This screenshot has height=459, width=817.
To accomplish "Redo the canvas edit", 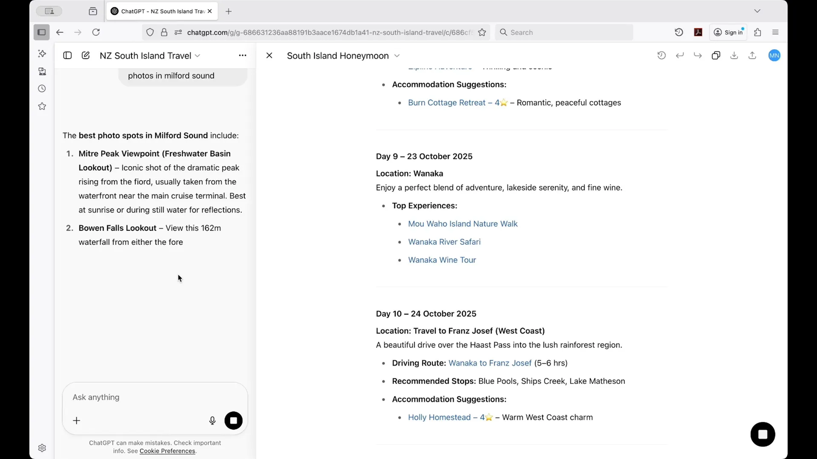I will coord(698,56).
